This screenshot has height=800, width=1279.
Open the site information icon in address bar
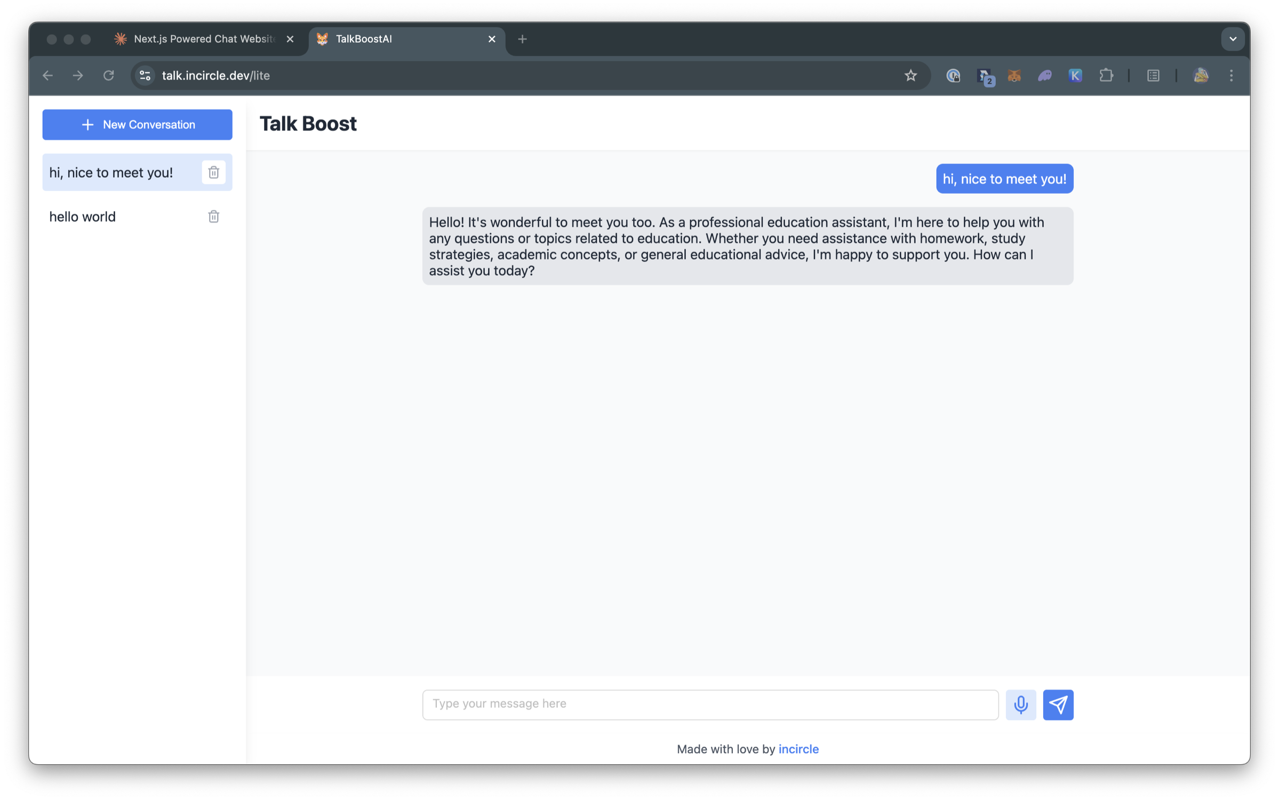pos(145,76)
